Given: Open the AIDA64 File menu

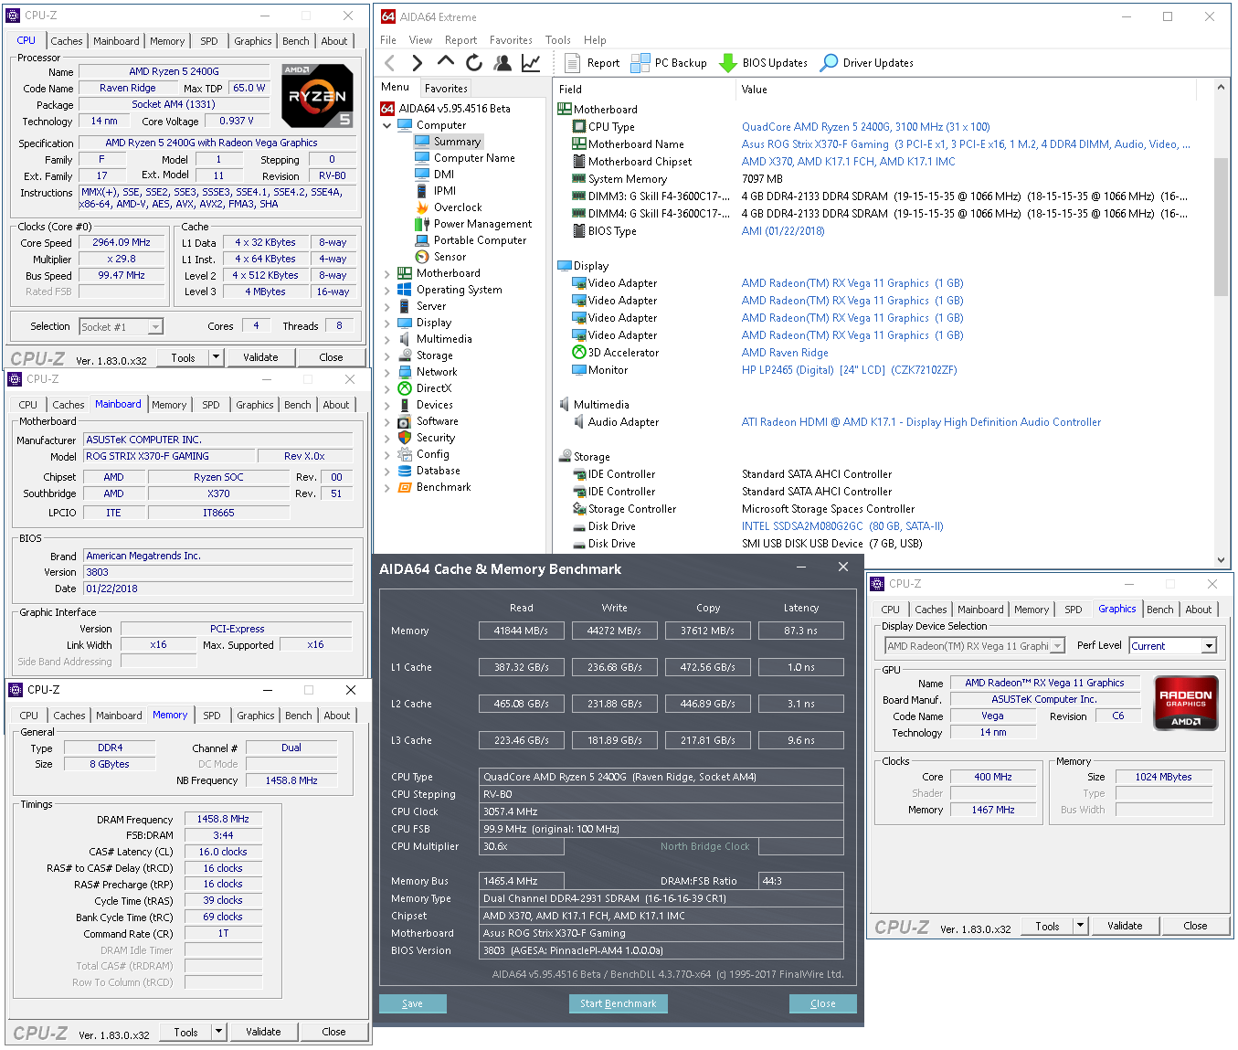Looking at the screenshot, I should [x=388, y=40].
